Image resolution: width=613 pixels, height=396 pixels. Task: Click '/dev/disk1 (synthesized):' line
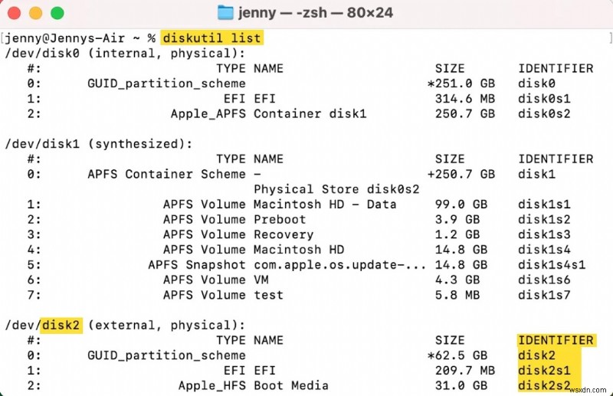(99, 144)
